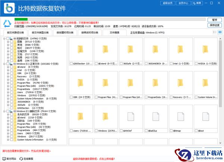Switch to the 按创建时间分类 tab
This screenshot has width=224, height=162.
coord(65,33)
